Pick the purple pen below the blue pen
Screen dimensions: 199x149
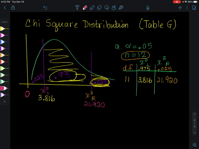coord(4,48)
